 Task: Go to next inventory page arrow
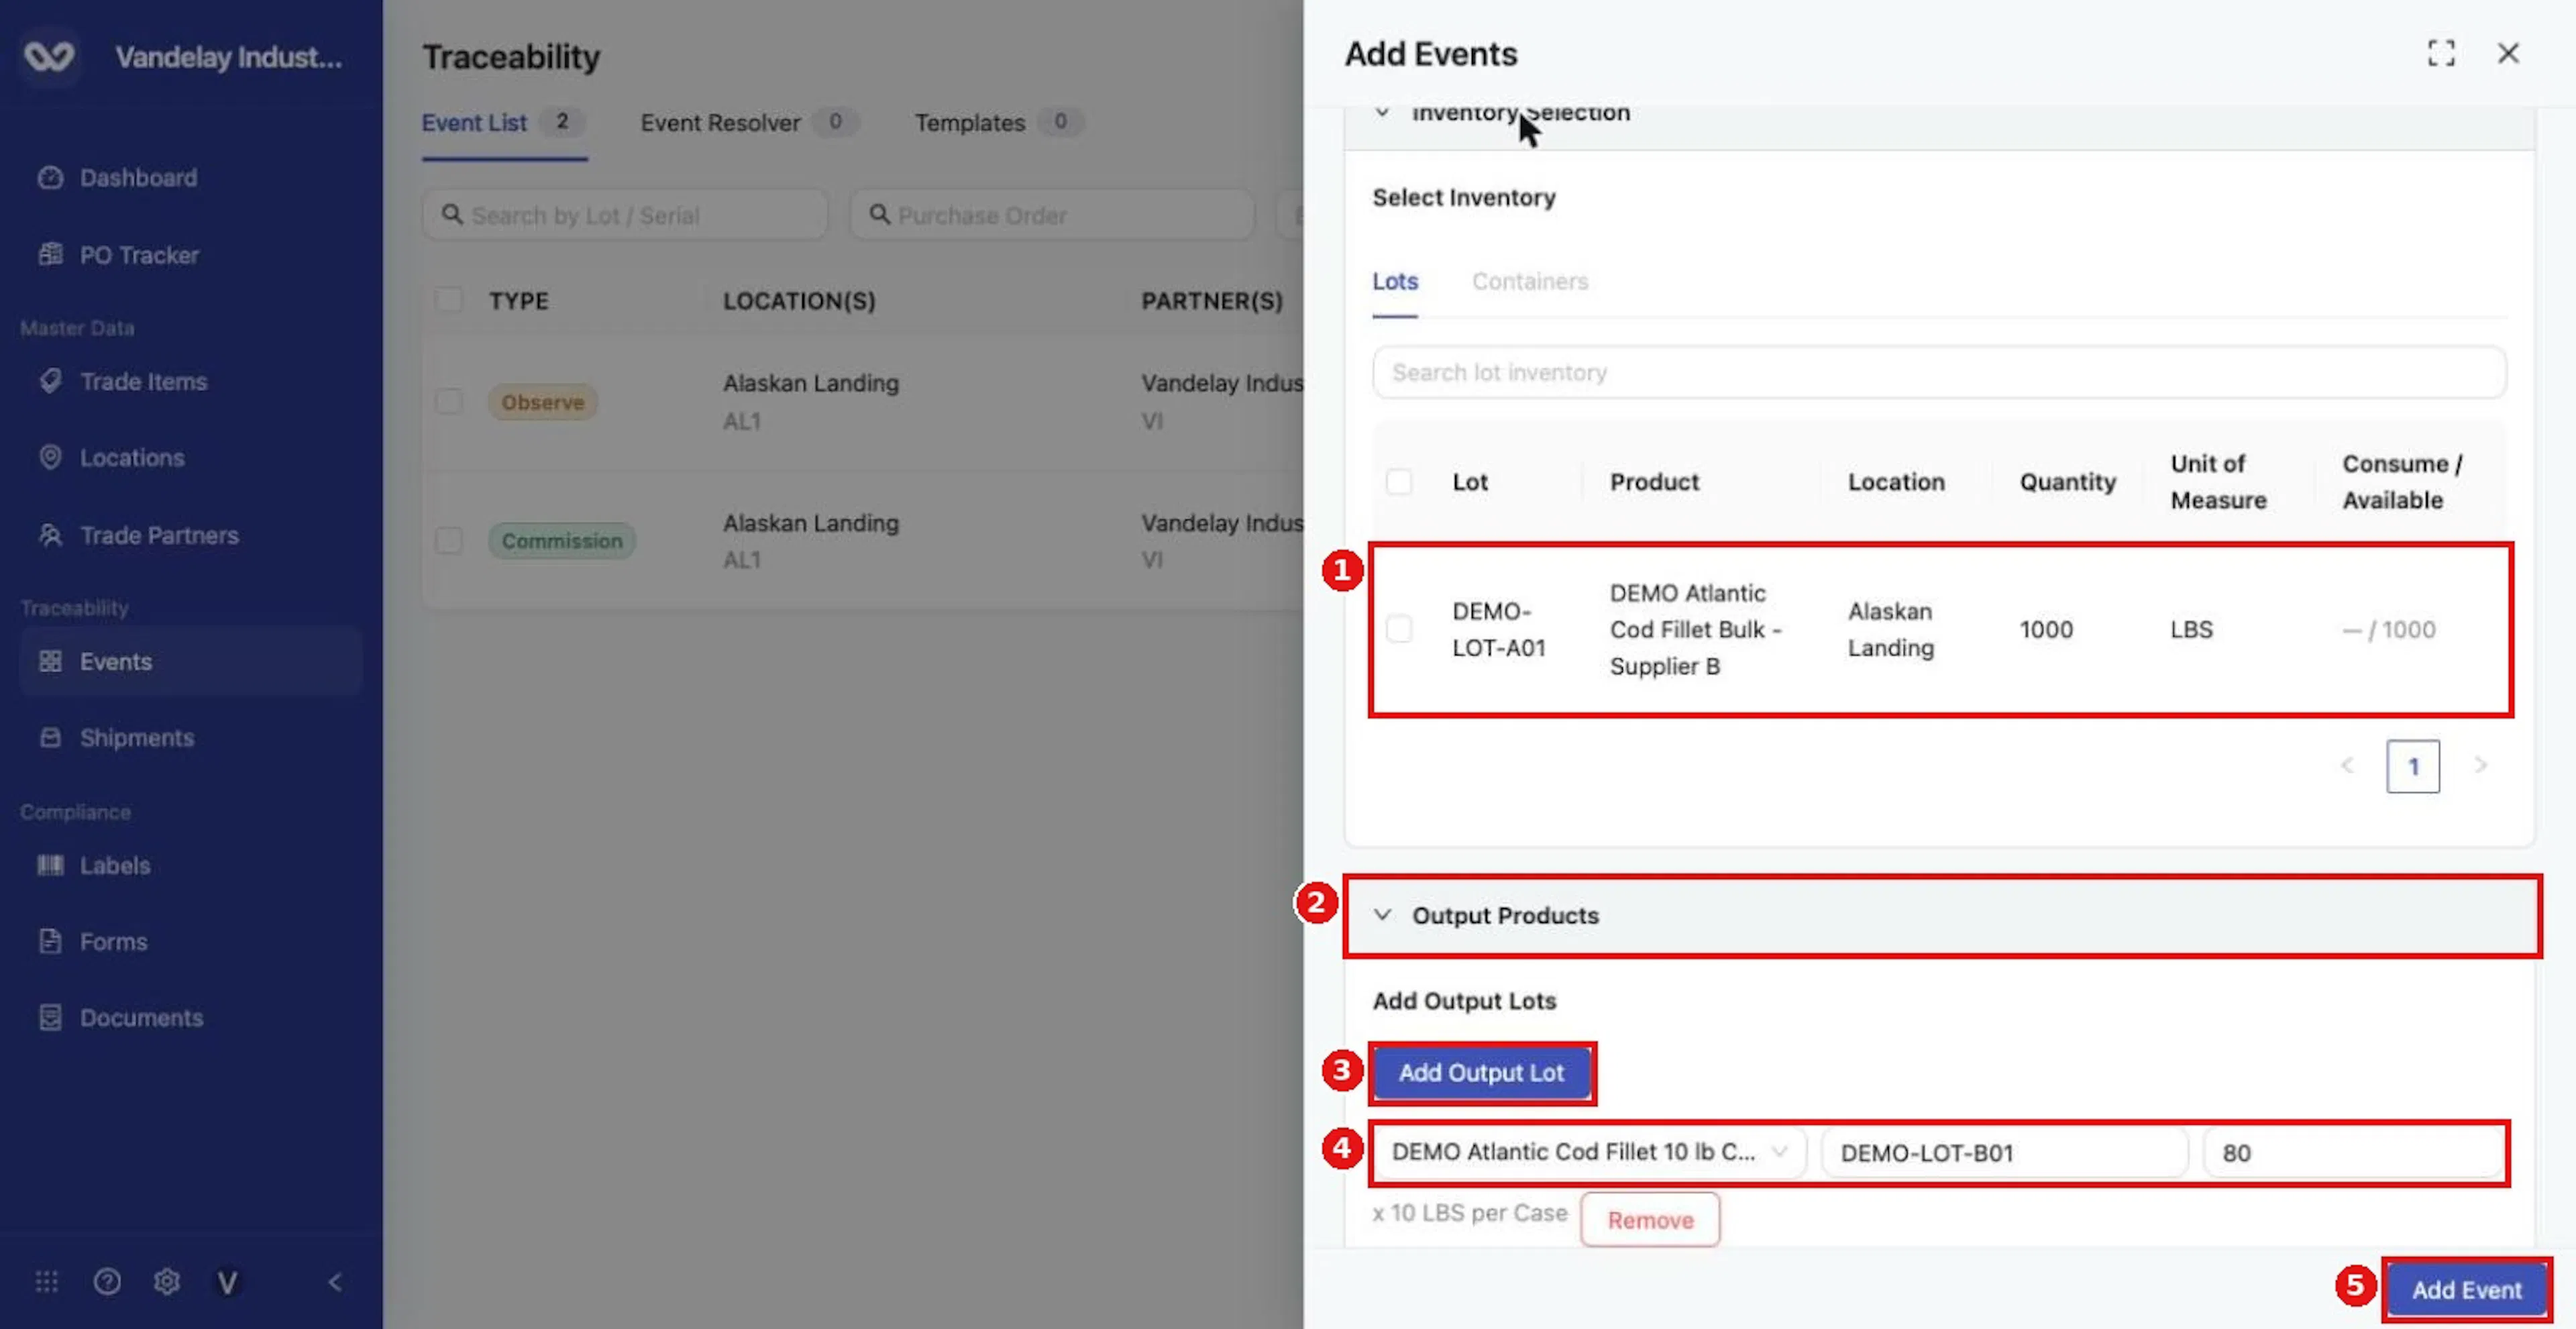click(2480, 766)
